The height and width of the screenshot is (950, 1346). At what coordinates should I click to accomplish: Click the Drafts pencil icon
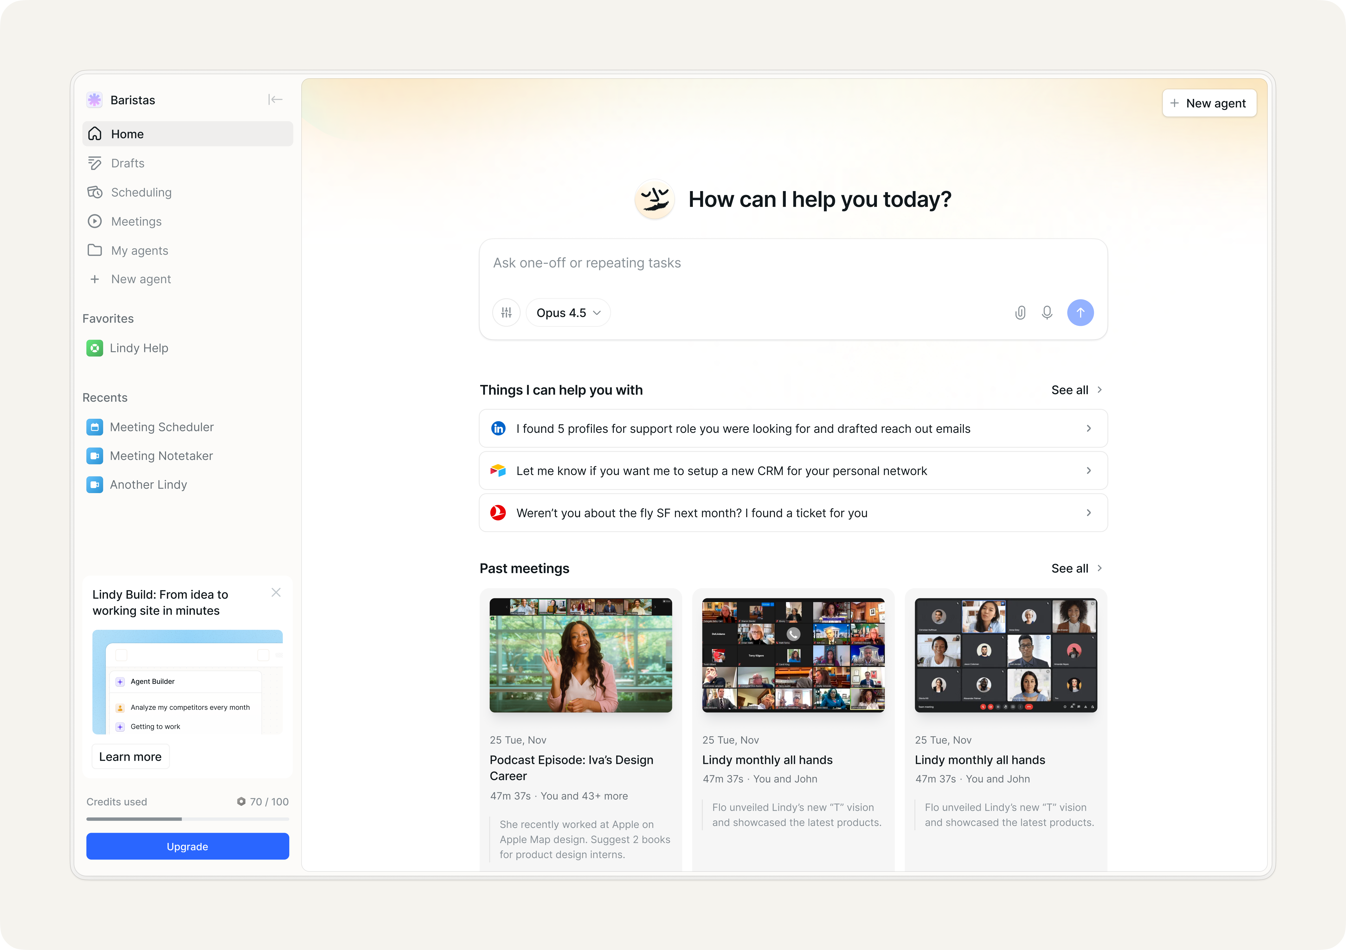click(94, 163)
